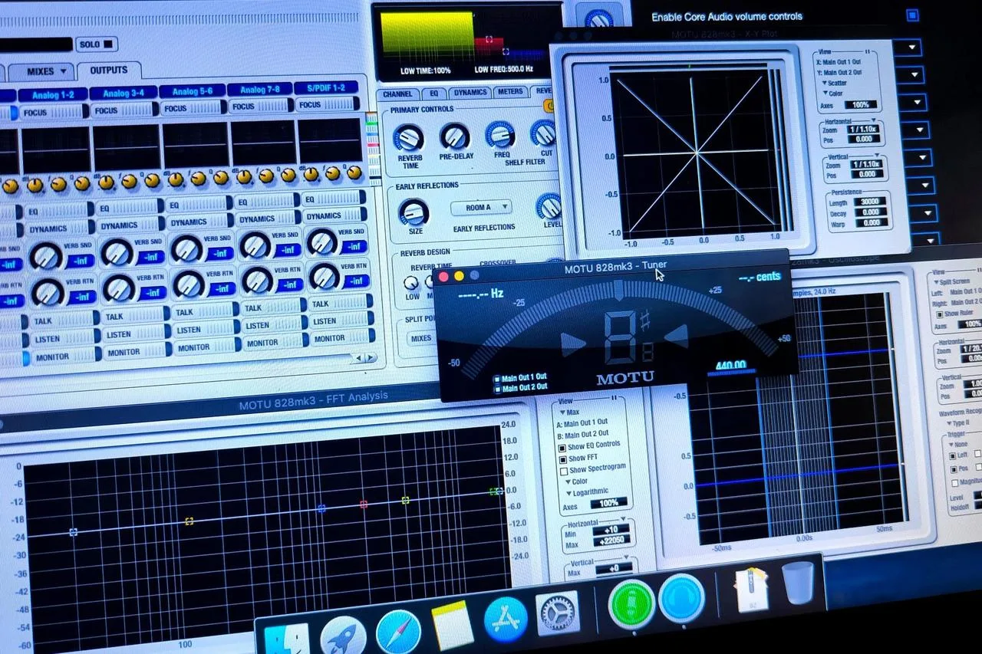Click the blue headphone app icon in the Dock
This screenshot has width=982, height=654.
[x=681, y=596]
